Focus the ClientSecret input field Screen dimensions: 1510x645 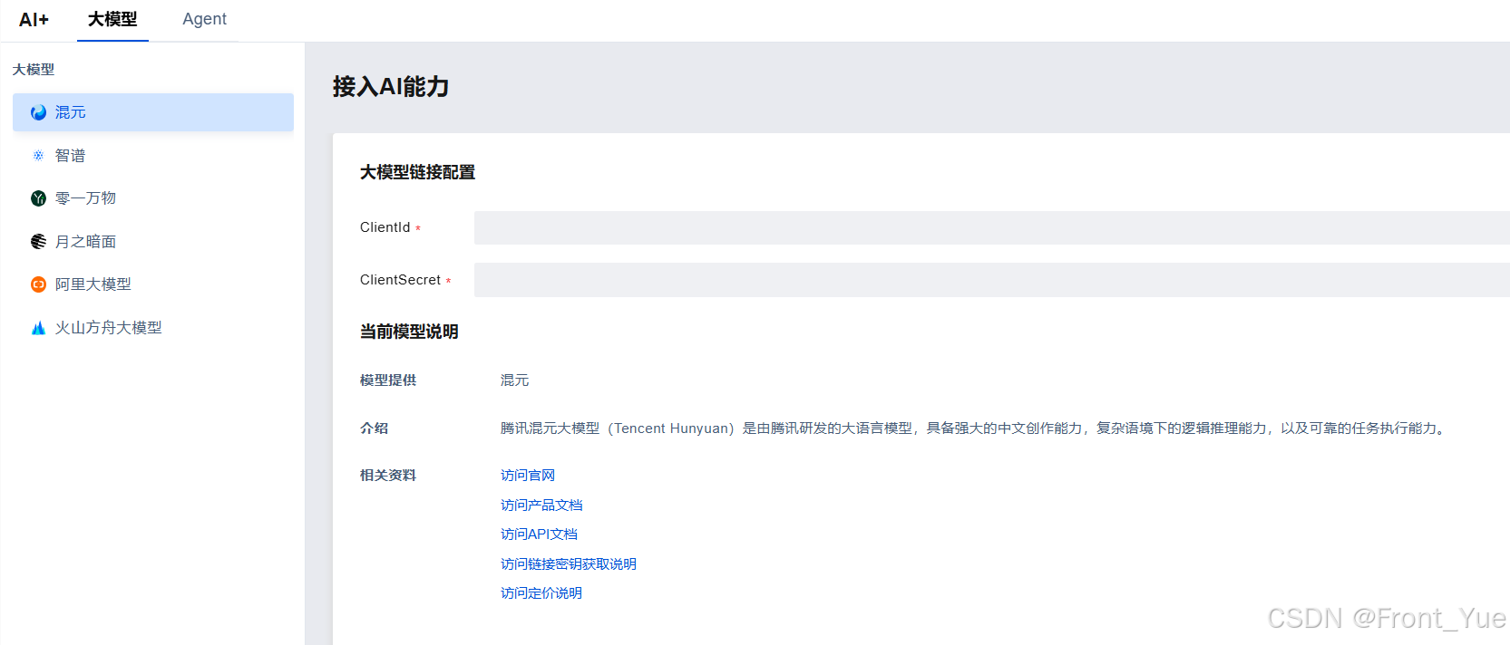click(x=992, y=280)
